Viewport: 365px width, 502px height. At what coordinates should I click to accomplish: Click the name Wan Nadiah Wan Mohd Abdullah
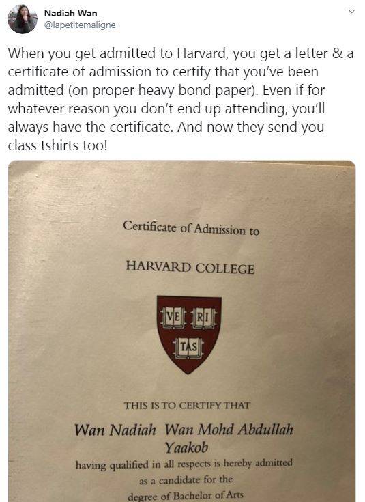184,430
